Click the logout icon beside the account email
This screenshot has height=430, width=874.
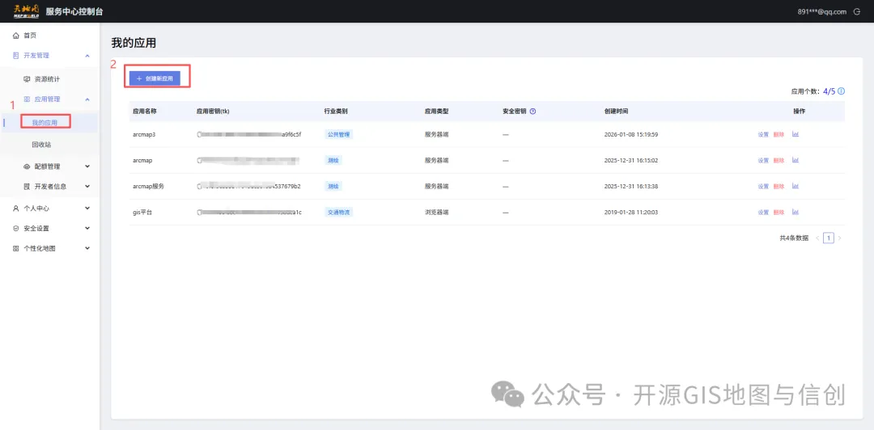click(x=857, y=11)
